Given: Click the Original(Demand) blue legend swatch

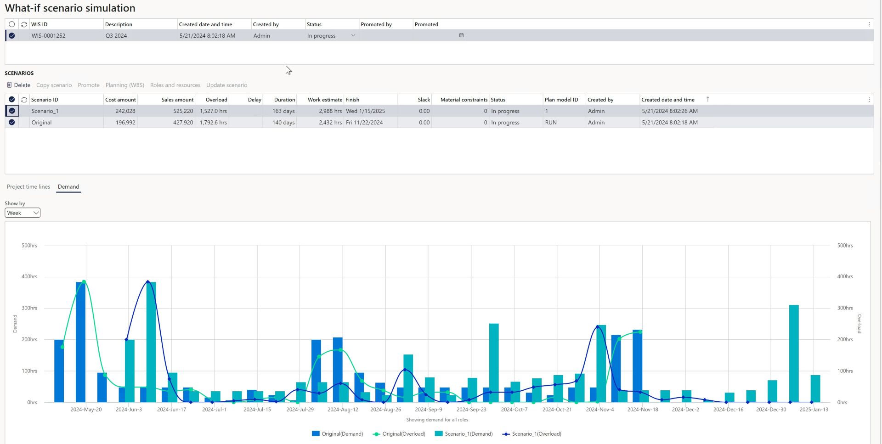Looking at the screenshot, I should point(316,433).
